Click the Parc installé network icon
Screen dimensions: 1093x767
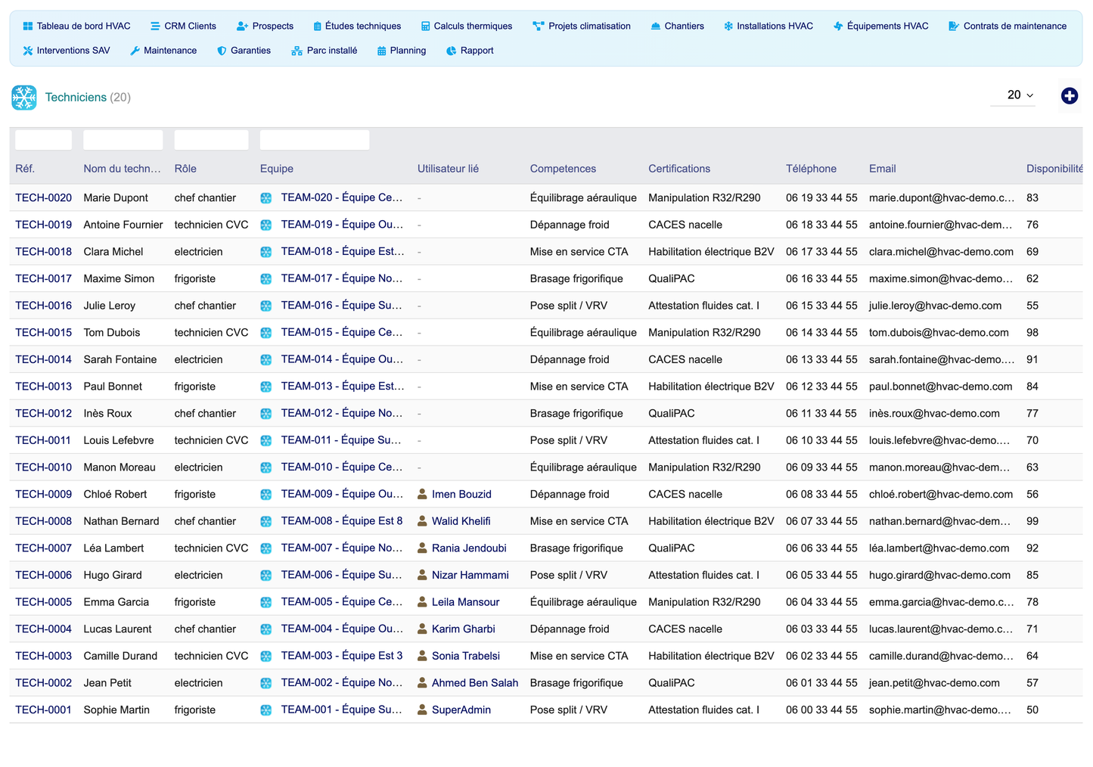click(x=297, y=51)
